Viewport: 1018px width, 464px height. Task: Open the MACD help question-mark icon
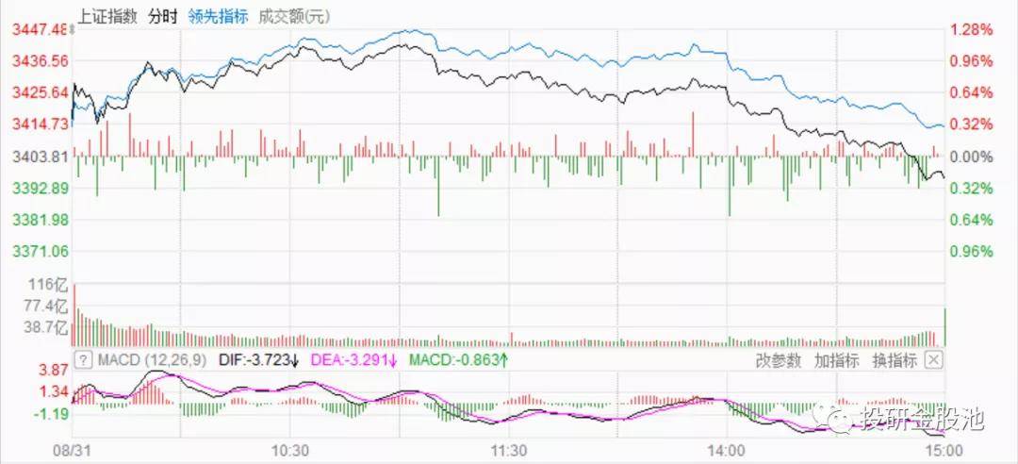84,359
